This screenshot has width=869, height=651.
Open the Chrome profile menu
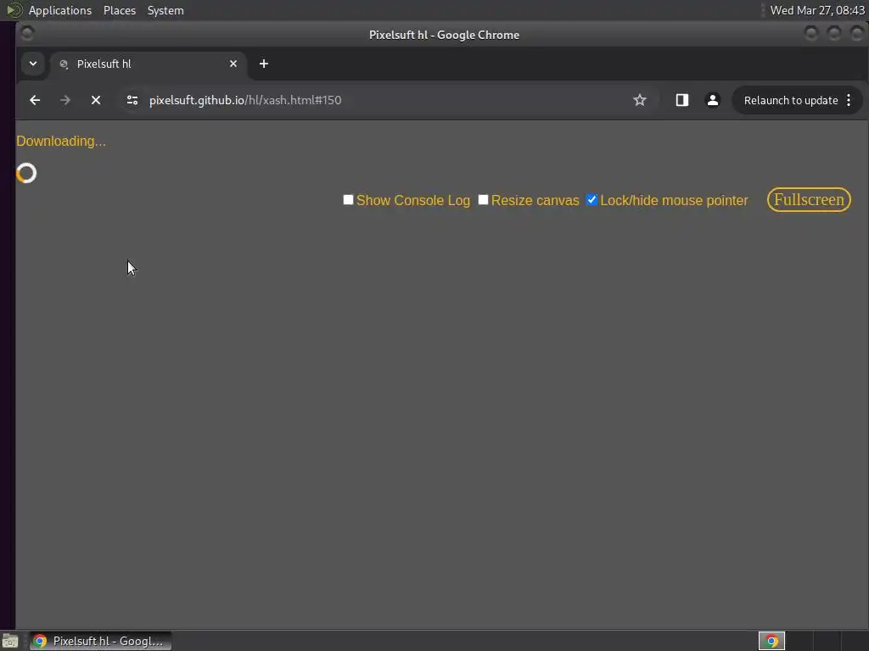tap(713, 100)
